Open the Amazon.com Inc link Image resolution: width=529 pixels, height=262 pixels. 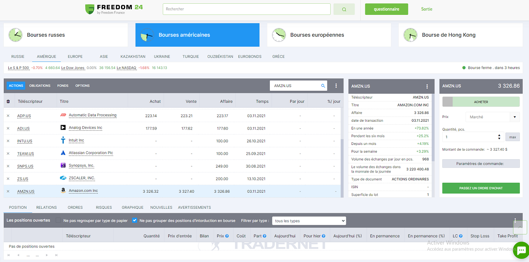click(83, 191)
